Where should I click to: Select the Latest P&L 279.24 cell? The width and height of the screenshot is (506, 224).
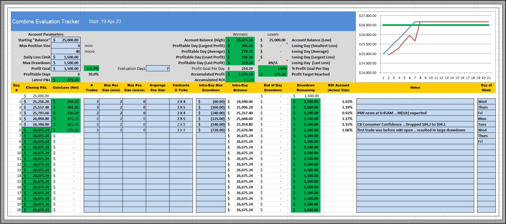coord(66,80)
